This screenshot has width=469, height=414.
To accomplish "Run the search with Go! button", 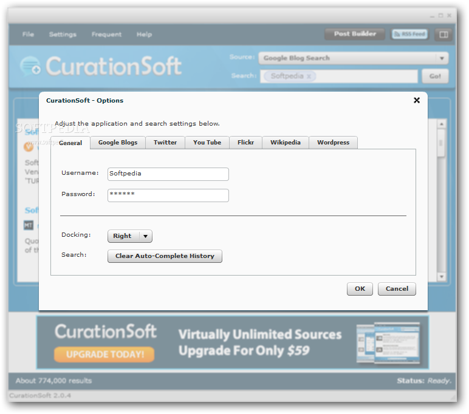I will tap(435, 76).
